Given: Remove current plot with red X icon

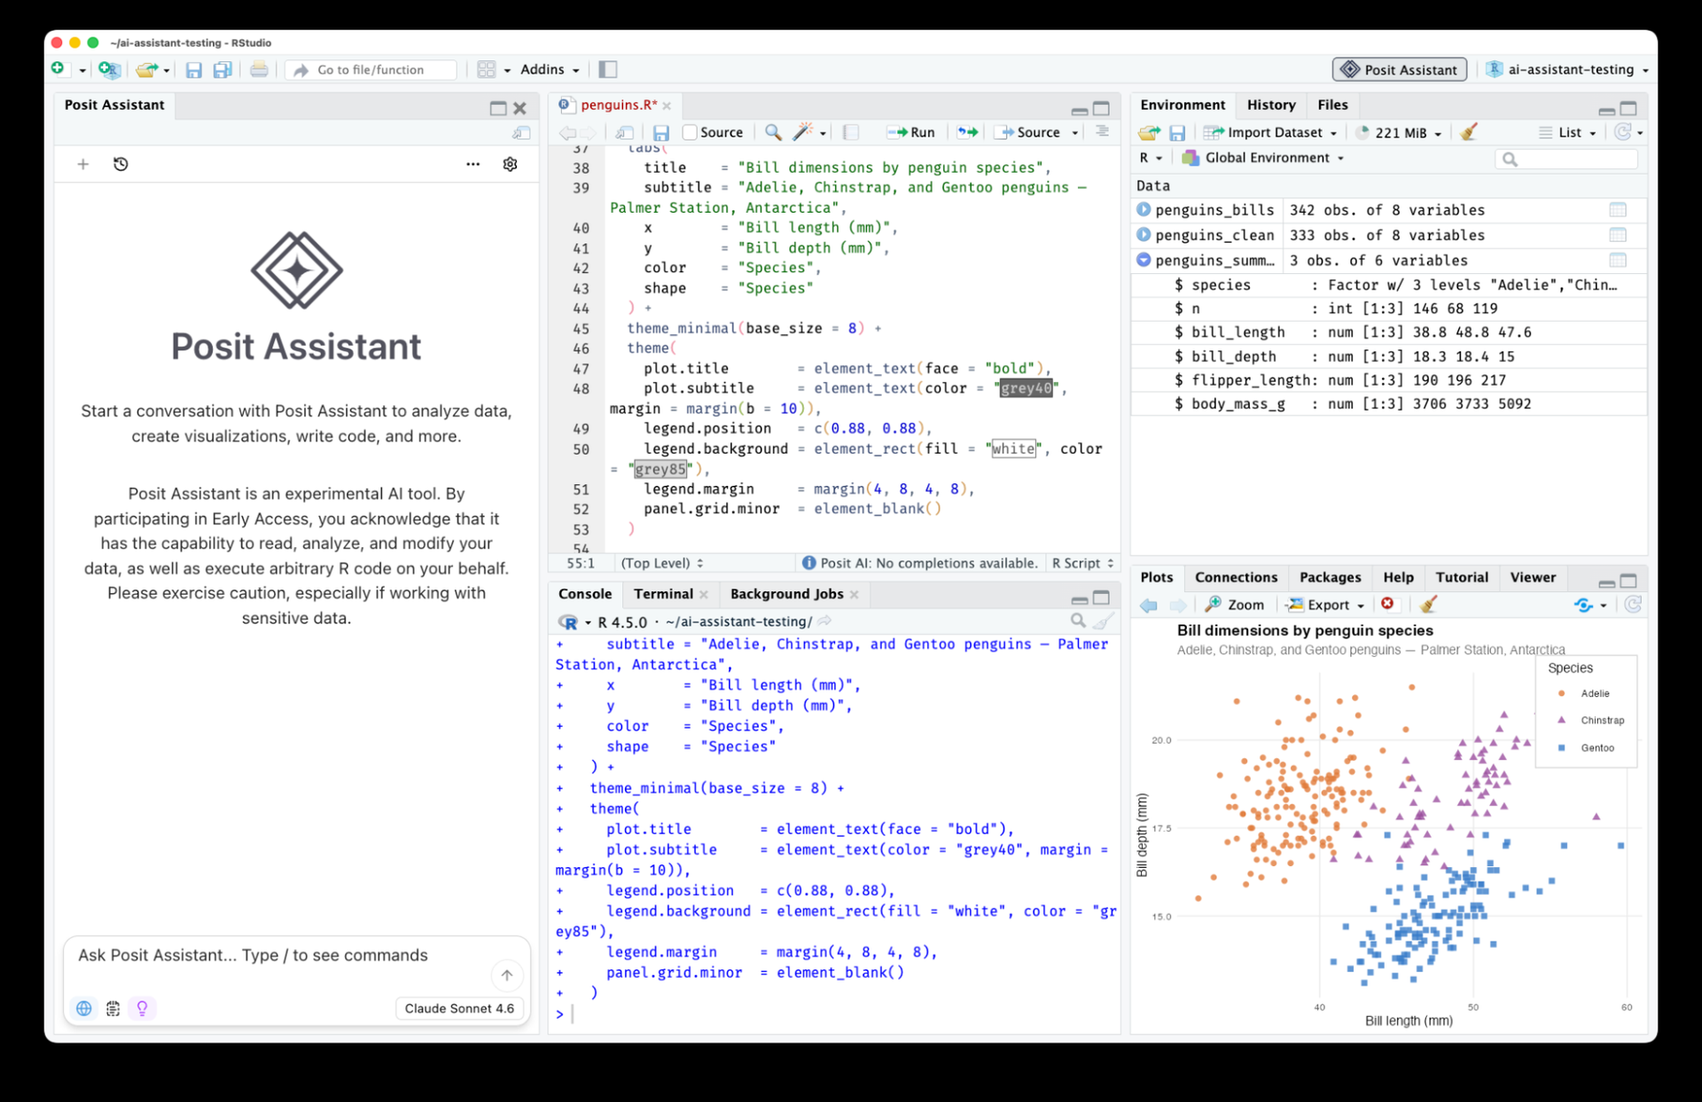Looking at the screenshot, I should [x=1387, y=604].
